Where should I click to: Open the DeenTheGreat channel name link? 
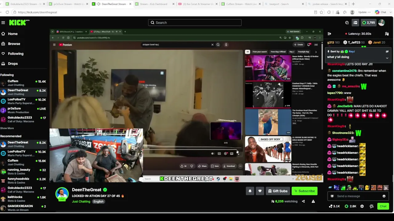coord(86,190)
